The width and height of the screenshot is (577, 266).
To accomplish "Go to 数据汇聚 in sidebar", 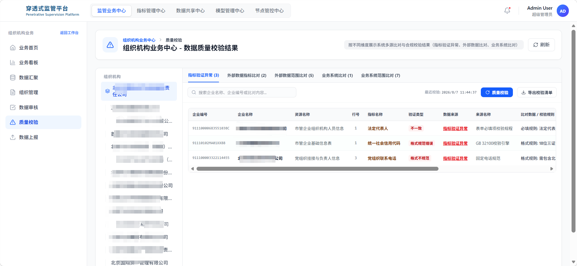I will click(x=43, y=78).
